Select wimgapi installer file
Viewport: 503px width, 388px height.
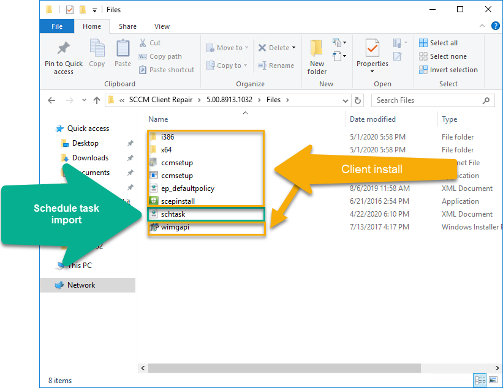pos(175,227)
